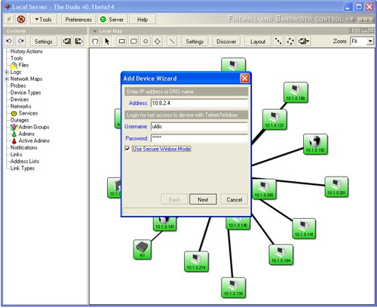Open the map export dropdown icon

pos(303,41)
